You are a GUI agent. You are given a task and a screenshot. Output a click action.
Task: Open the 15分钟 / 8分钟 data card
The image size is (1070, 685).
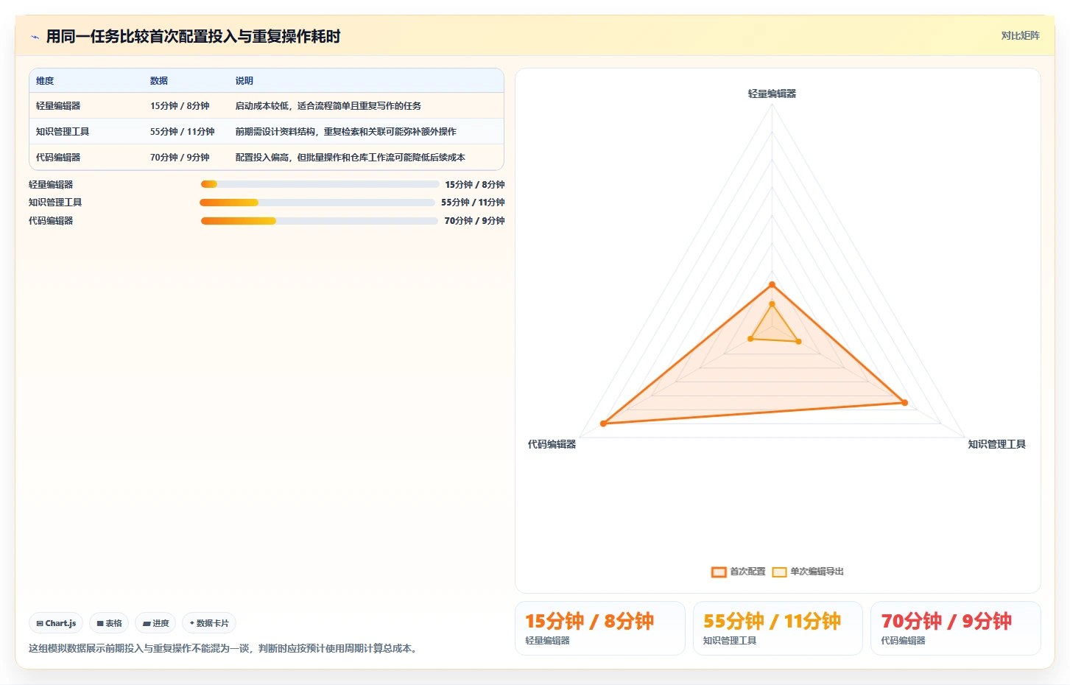pyautogui.click(x=600, y=628)
